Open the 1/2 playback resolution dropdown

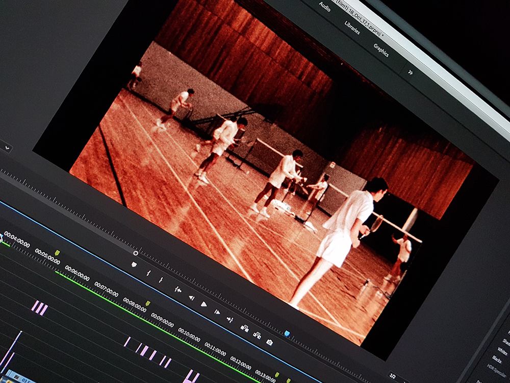point(393,376)
